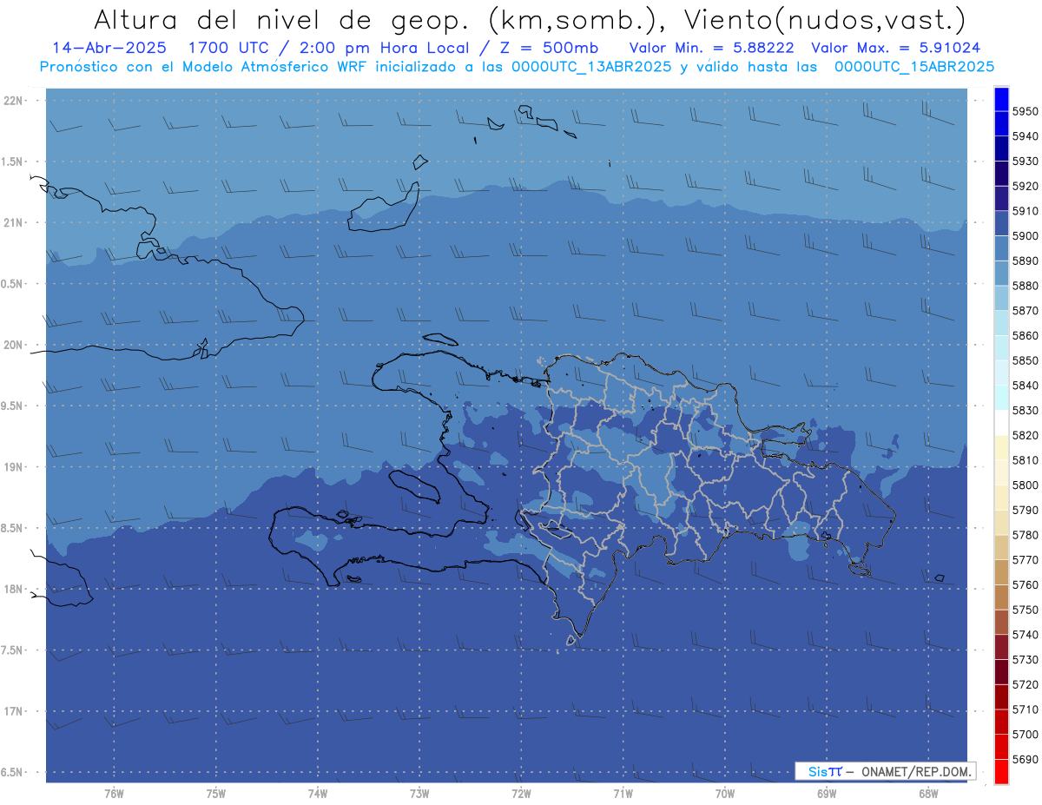Click the 5950 legend value

1025,111
